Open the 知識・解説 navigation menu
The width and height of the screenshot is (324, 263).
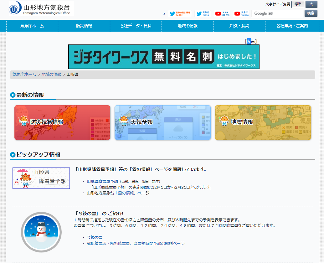pos(239,26)
